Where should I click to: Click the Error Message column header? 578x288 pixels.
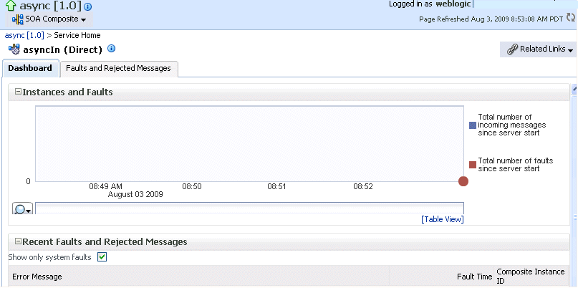37,277
